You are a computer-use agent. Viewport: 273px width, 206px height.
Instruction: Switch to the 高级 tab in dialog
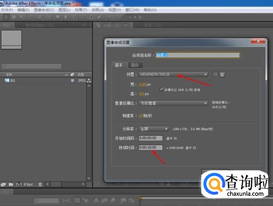[x=135, y=65]
